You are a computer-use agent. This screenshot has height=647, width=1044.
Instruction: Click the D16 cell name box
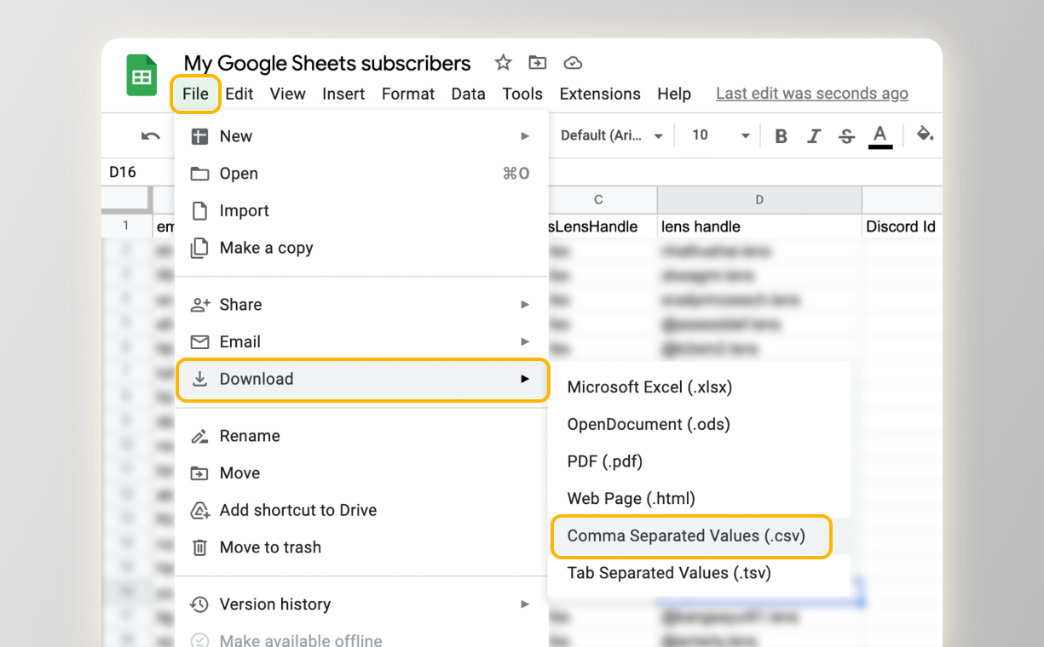123,172
